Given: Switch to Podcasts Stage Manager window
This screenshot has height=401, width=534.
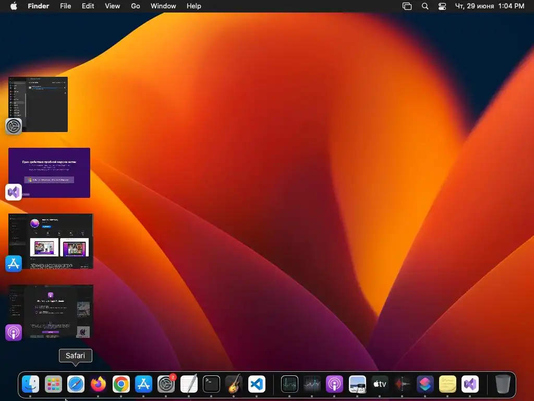Looking at the screenshot, I should [x=51, y=311].
